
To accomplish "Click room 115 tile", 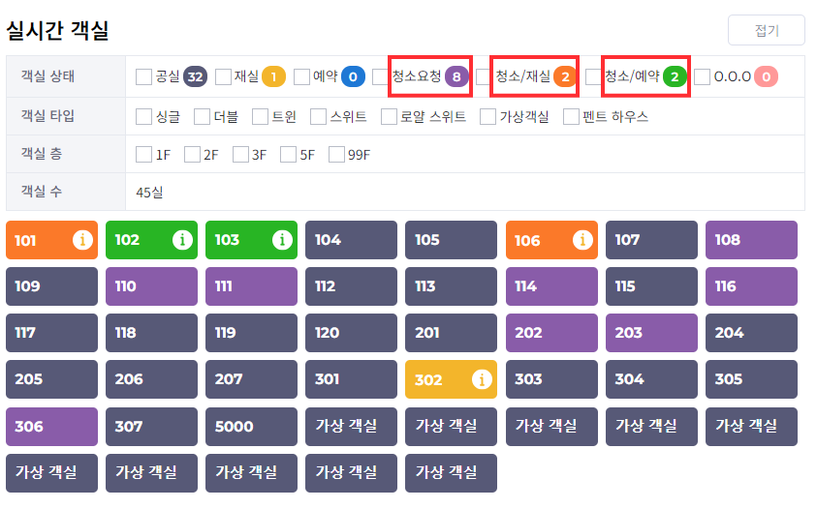I will pos(651,286).
